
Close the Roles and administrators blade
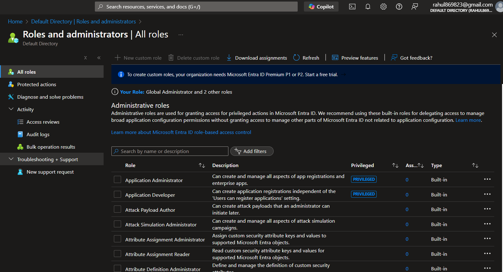tap(494, 35)
